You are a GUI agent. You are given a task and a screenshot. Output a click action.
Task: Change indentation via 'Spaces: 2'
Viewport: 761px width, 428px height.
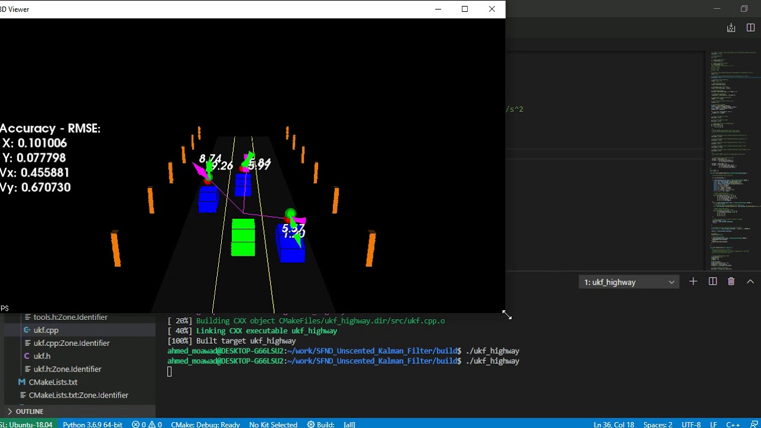click(658, 424)
